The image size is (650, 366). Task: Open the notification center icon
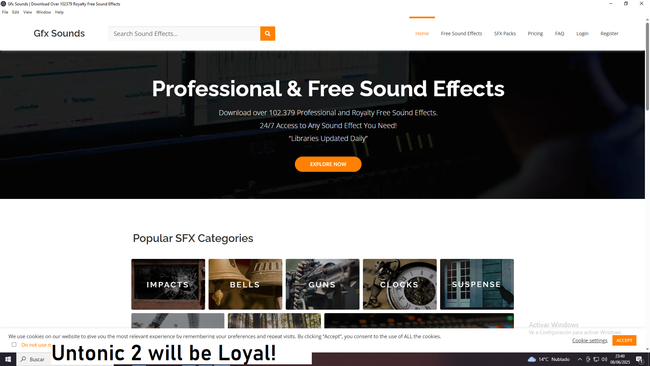pyautogui.click(x=639, y=359)
